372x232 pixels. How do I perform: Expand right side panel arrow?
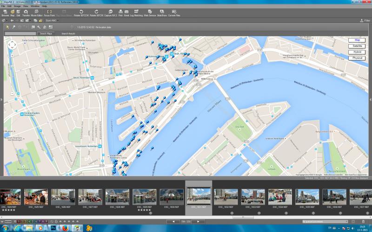[370, 100]
